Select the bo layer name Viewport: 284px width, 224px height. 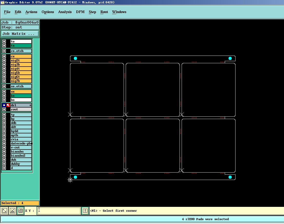pyautogui.click(x=21, y=100)
